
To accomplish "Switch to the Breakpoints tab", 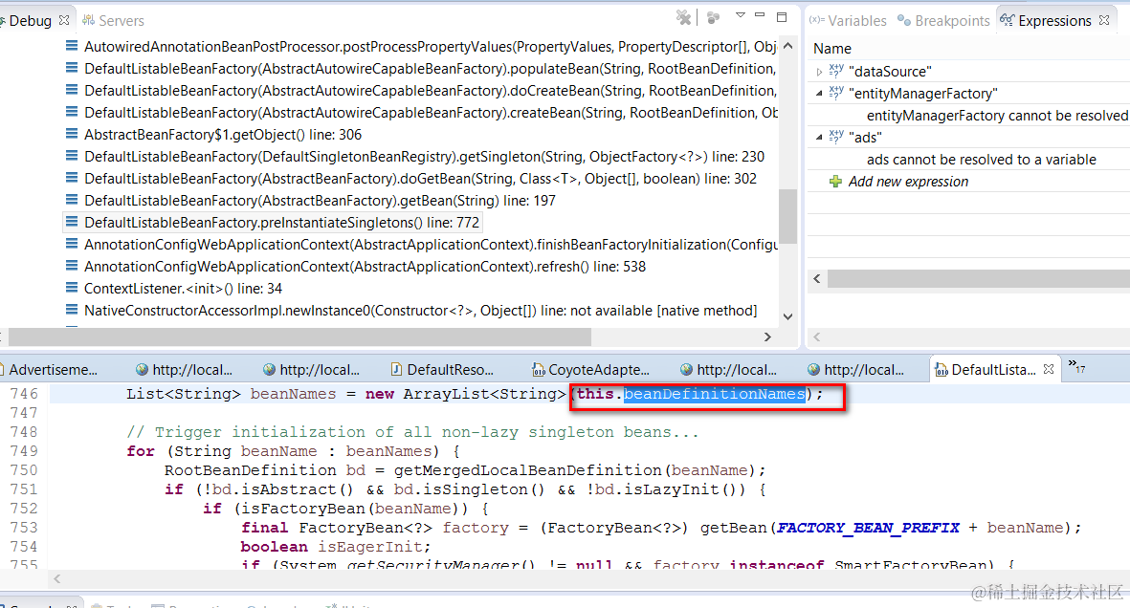I will coord(943,21).
